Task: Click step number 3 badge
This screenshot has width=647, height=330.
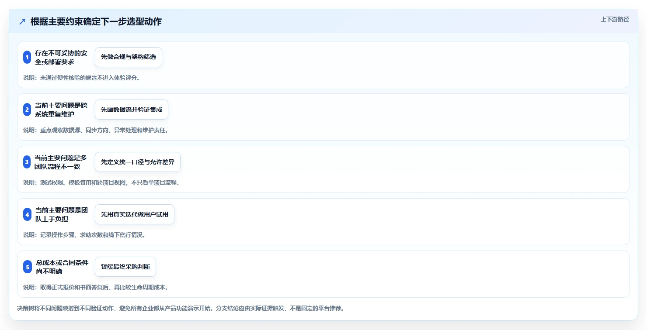Action: [x=27, y=162]
